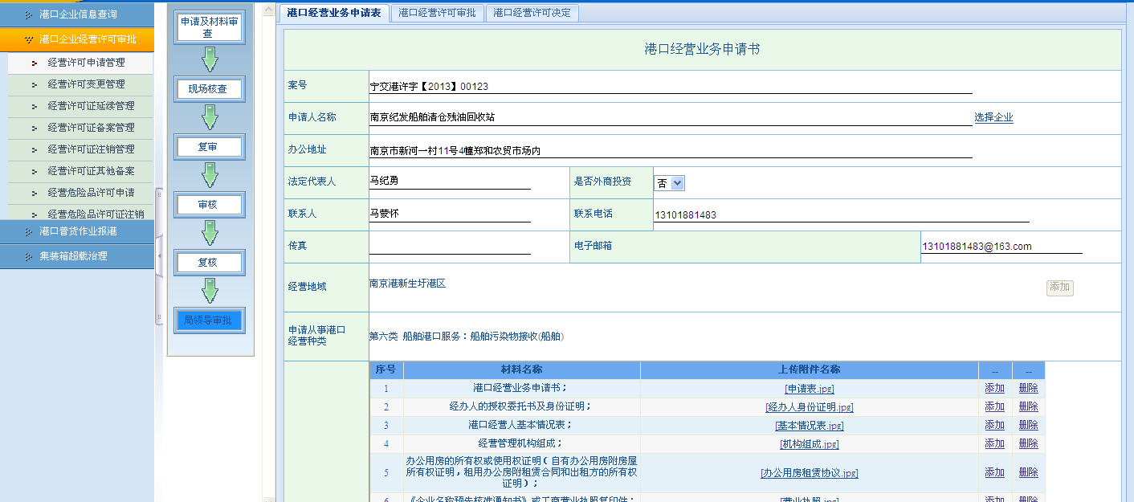The image size is (1134, 502).
Task: Select the 现场核查 workflow step
Action: 209,89
